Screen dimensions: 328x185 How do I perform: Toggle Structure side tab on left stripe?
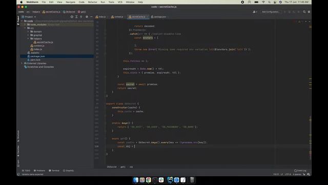point(18,136)
